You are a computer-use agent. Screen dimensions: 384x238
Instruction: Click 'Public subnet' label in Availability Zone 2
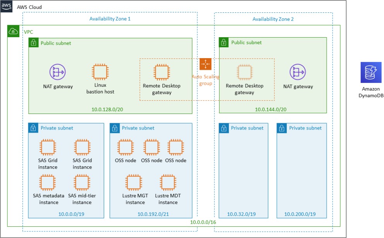point(246,42)
